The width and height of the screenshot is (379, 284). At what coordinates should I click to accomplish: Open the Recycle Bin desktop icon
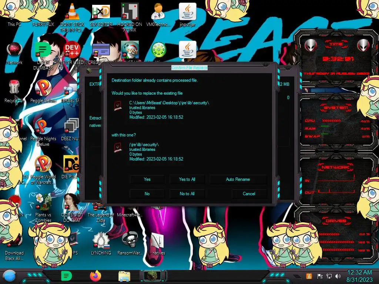coord(14,87)
